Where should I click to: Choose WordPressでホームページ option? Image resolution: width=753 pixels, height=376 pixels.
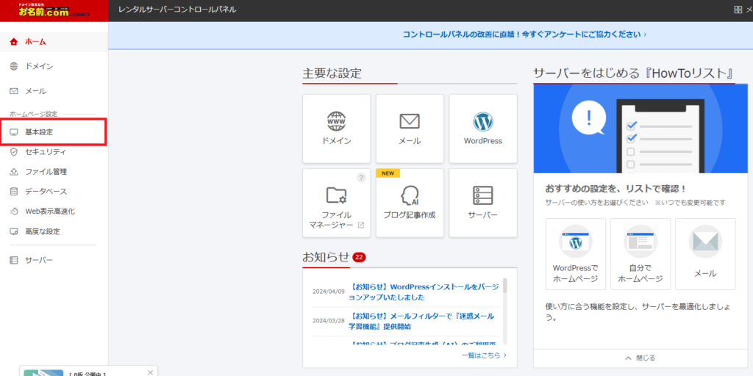tap(575, 254)
